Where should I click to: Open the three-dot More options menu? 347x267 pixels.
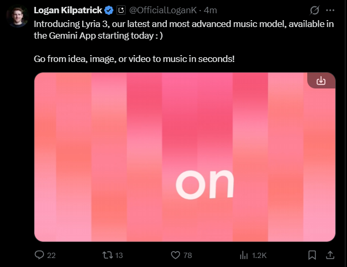pos(331,10)
